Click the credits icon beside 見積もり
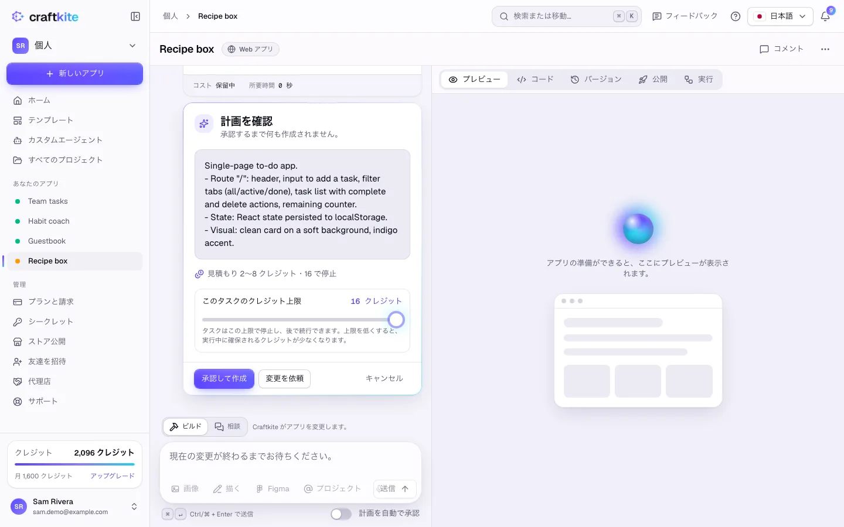Screen dimensions: 844x527 199,273
